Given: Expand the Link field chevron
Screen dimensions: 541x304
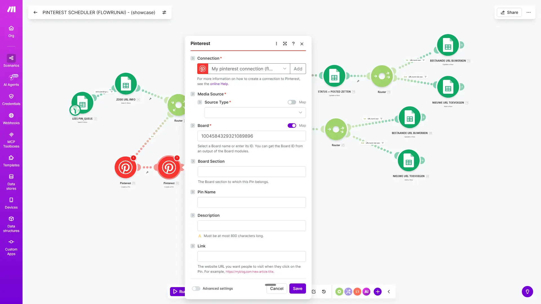Looking at the screenshot, I should coord(193,246).
